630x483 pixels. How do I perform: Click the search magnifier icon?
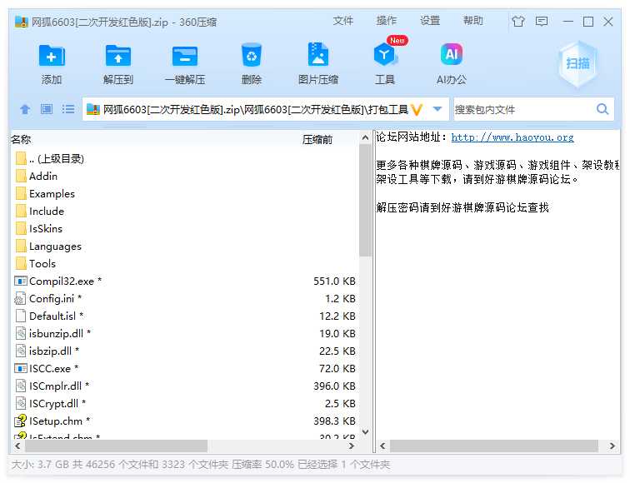point(602,109)
